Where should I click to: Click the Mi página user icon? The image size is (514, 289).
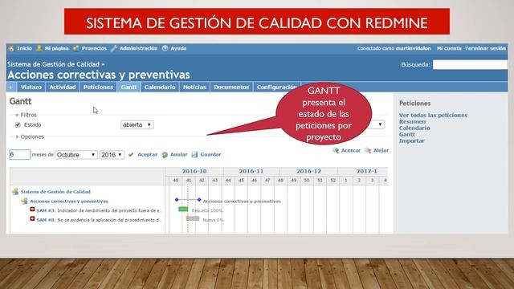click(39, 48)
